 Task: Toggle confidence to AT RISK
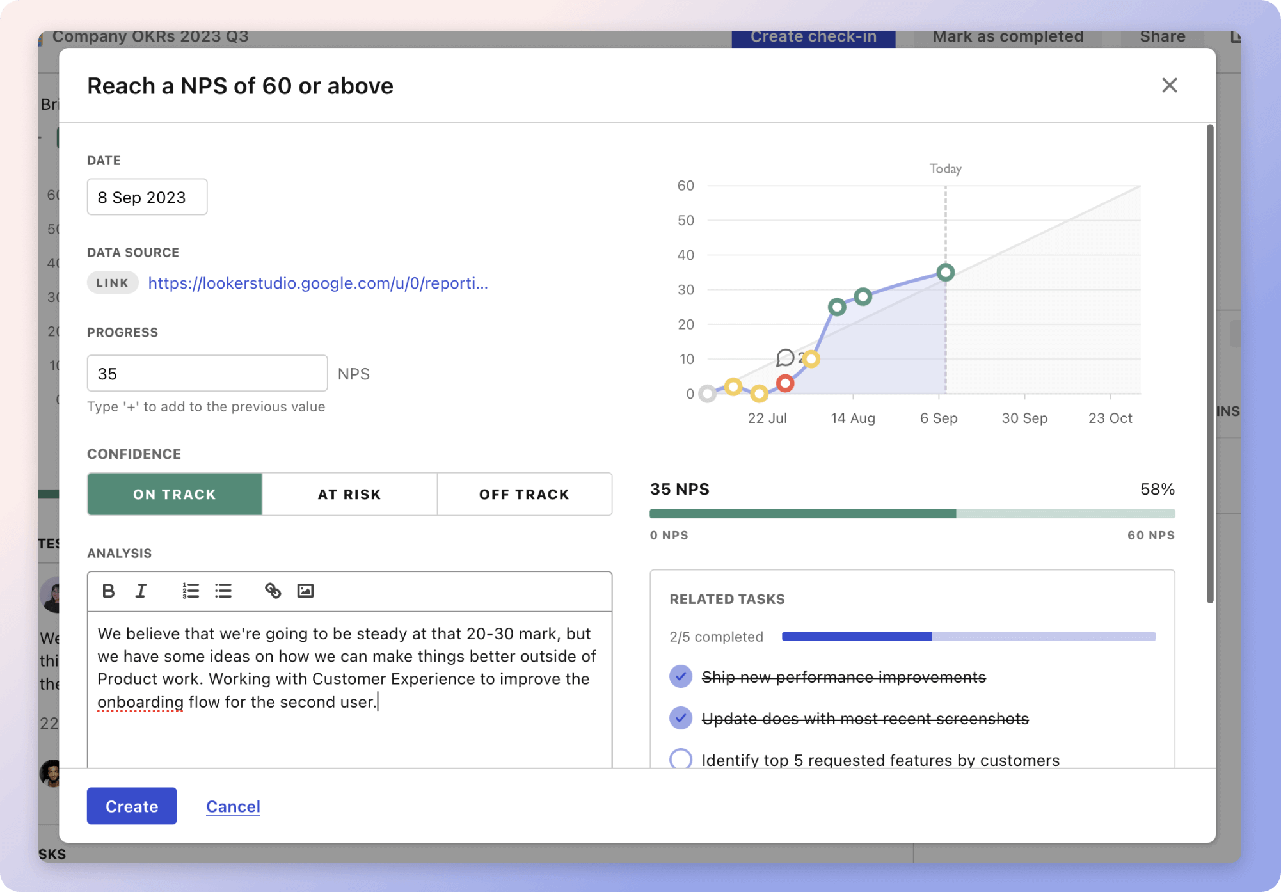[349, 494]
